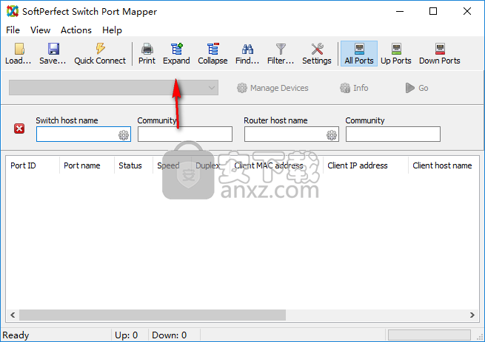The height and width of the screenshot is (342, 485).
Task: Click the horizontal scrollbar right arrow
Action: point(472,315)
